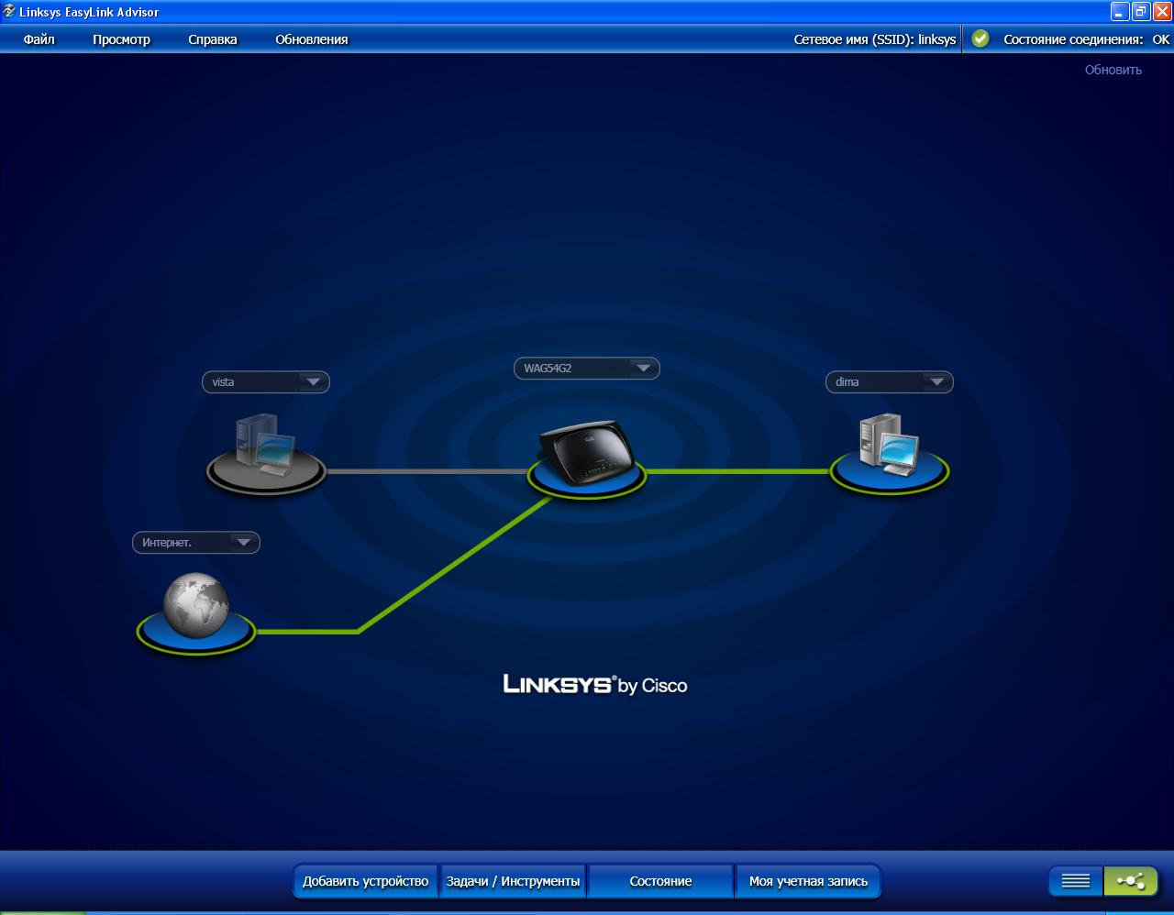Viewport: 1174px width, 915px height.
Task: Restore down the application window
Action: click(1141, 12)
